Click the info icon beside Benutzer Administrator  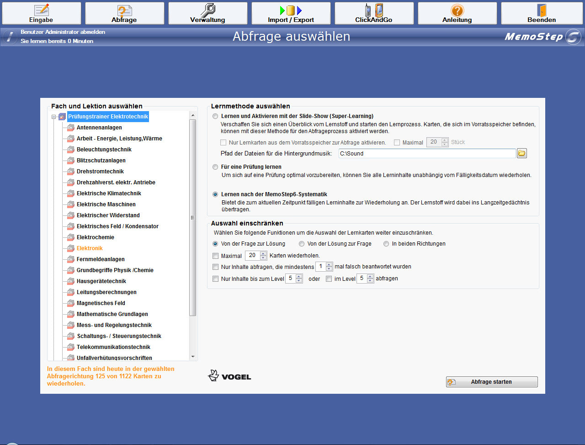coord(10,37)
